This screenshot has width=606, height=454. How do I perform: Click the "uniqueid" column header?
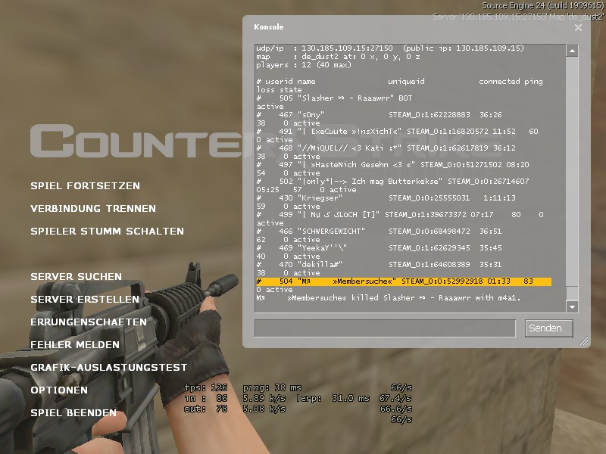point(406,82)
